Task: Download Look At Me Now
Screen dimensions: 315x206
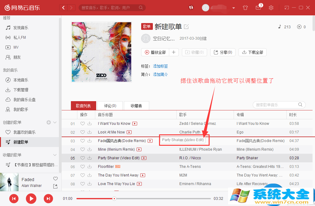Action: tap(90, 132)
